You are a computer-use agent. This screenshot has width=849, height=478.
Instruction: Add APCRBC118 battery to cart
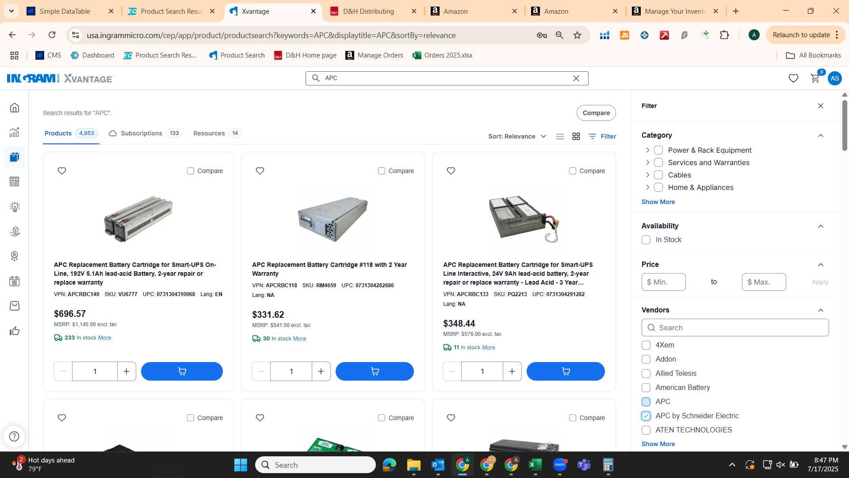[x=375, y=371]
